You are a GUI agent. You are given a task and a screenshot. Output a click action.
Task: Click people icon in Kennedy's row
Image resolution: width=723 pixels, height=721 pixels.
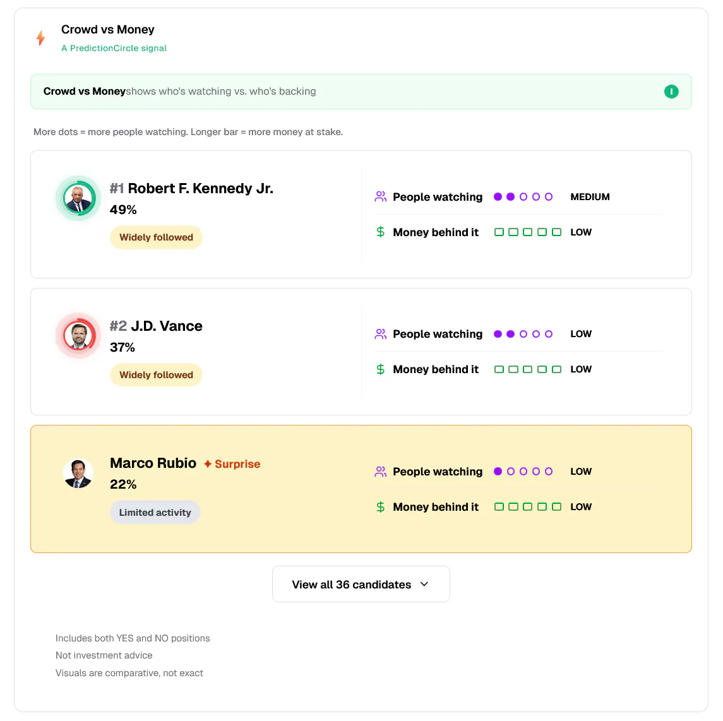pyautogui.click(x=380, y=197)
